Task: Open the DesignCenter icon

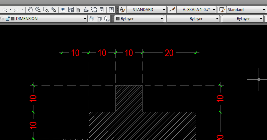Action: [71, 10]
